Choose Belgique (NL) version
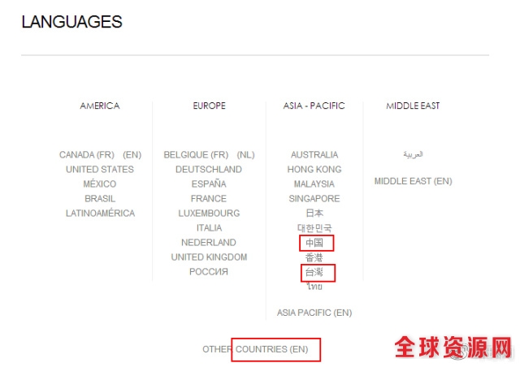The image size is (520, 367). pos(245,155)
